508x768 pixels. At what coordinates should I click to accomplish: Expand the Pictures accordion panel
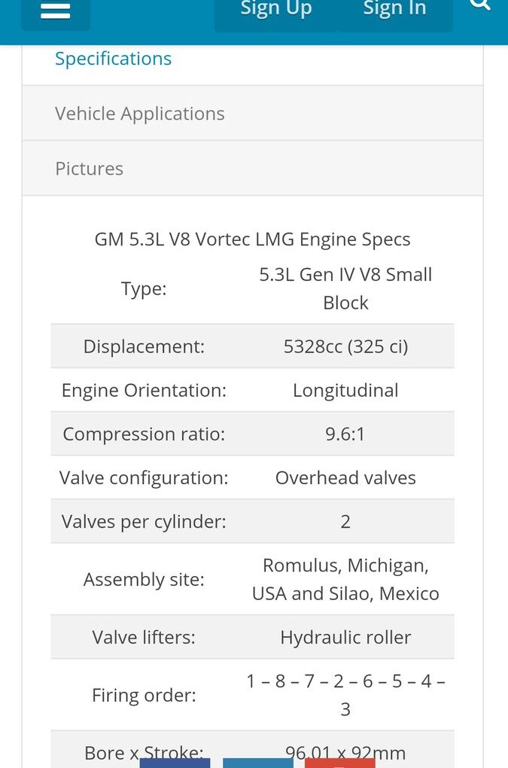click(89, 168)
